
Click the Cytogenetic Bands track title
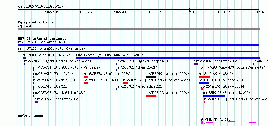(x=36, y=22)
